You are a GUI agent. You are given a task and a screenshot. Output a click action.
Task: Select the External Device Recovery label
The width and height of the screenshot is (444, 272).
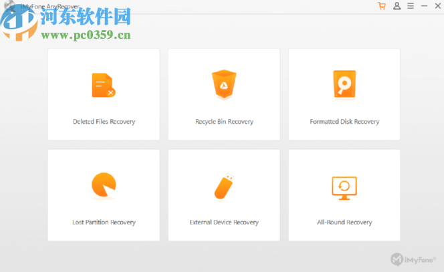click(224, 223)
